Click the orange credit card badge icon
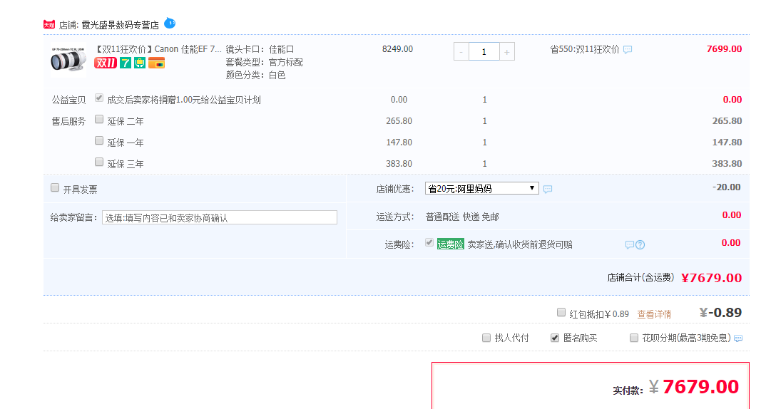 [156, 63]
